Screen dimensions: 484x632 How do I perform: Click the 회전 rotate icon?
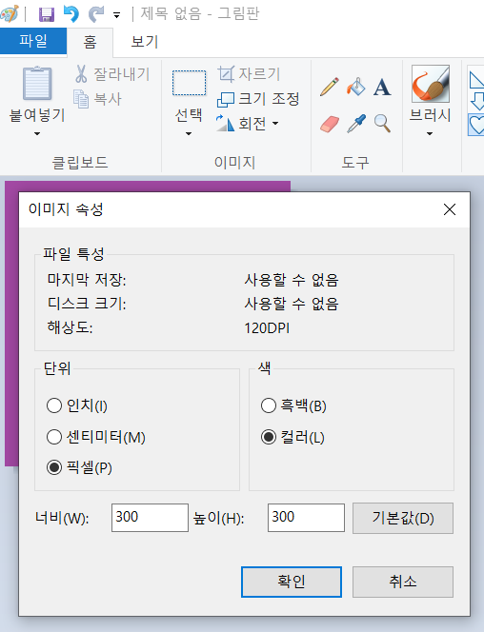[x=225, y=123]
